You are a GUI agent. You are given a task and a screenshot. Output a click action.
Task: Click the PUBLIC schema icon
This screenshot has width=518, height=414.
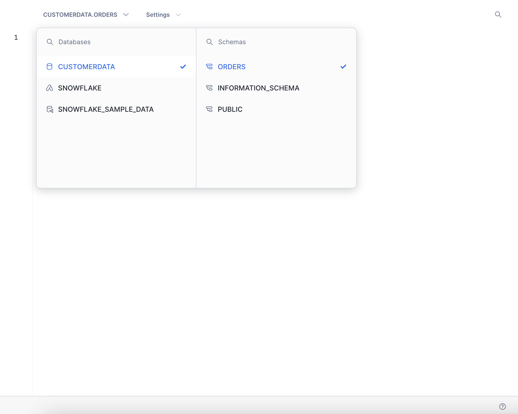[x=209, y=109]
